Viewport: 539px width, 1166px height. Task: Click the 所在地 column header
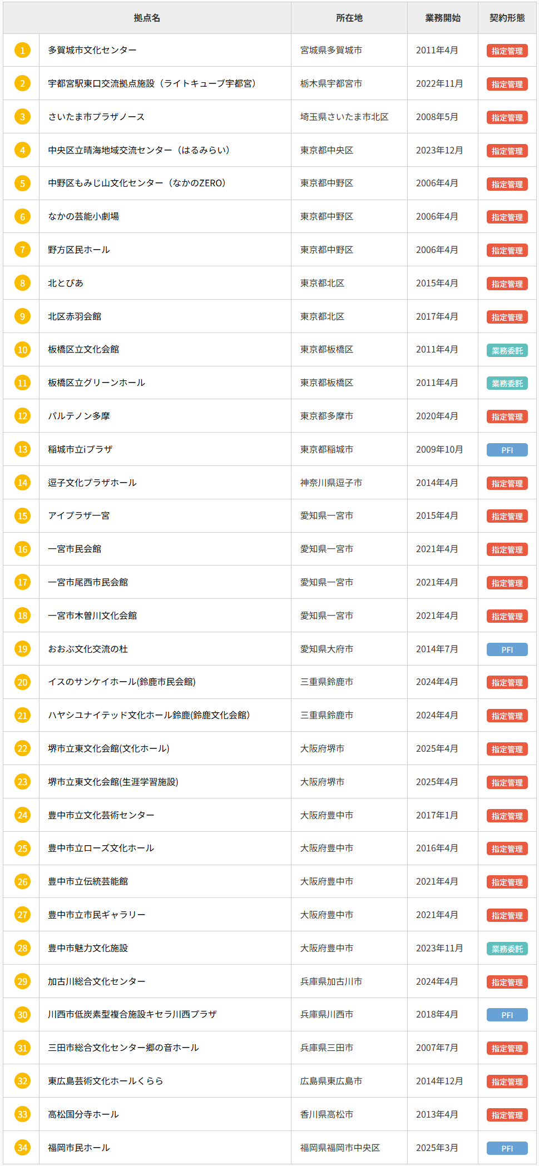349,18
